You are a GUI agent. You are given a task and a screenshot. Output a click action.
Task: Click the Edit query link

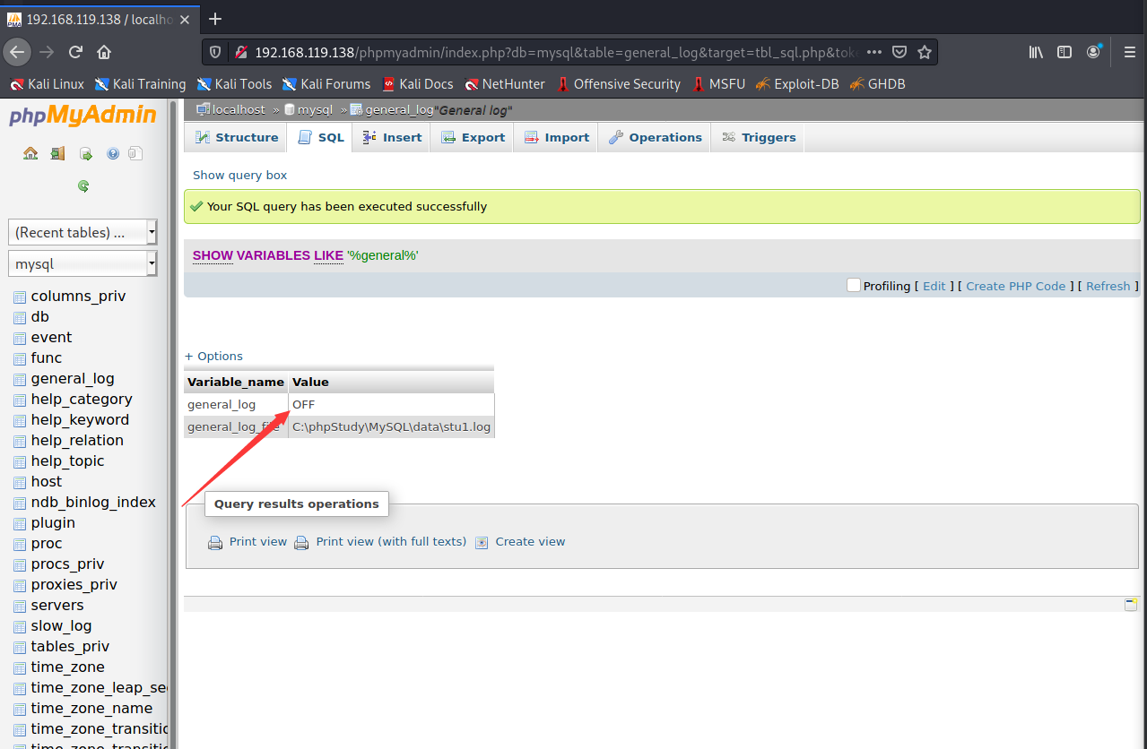pyautogui.click(x=934, y=286)
